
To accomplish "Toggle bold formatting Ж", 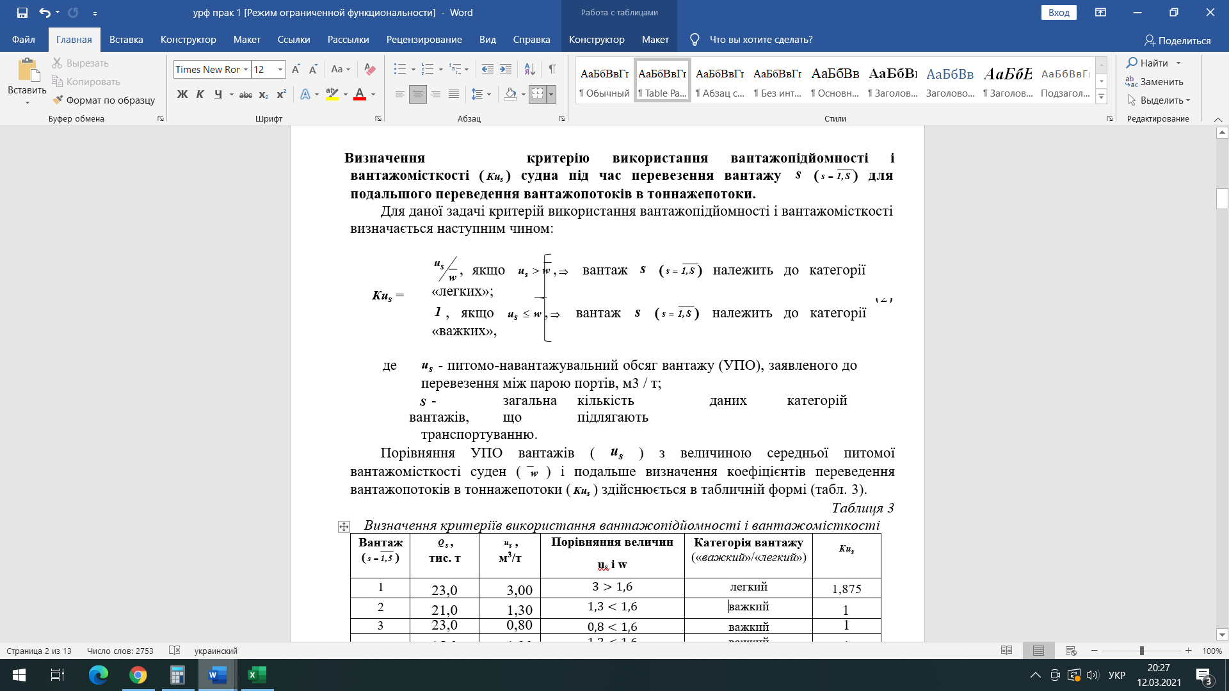I will click(182, 95).
